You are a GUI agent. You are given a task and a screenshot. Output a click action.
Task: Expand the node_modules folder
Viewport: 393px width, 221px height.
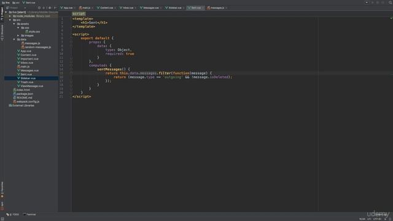[10, 16]
